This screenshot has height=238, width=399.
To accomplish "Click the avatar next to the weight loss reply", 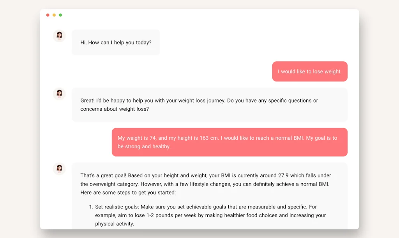I will coord(59,94).
